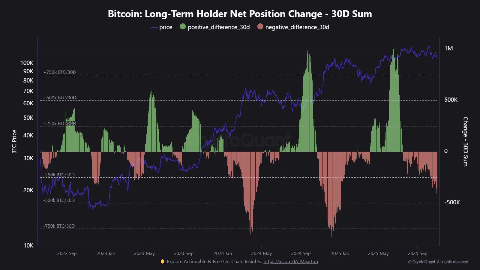Open the x.com/JA_Maartun link
This screenshot has width=480, height=270.
[x=290, y=262]
